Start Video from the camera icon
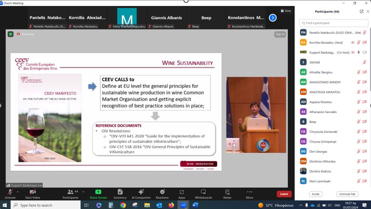The width and height of the screenshot is (371, 209). click(x=33, y=194)
